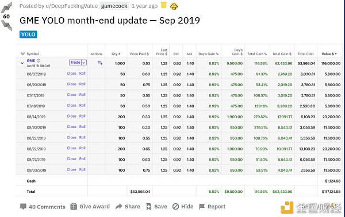Image resolution: width=345 pixels, height=217 pixels.
Task: Sort by Value $ column header
Action: tap(329, 54)
